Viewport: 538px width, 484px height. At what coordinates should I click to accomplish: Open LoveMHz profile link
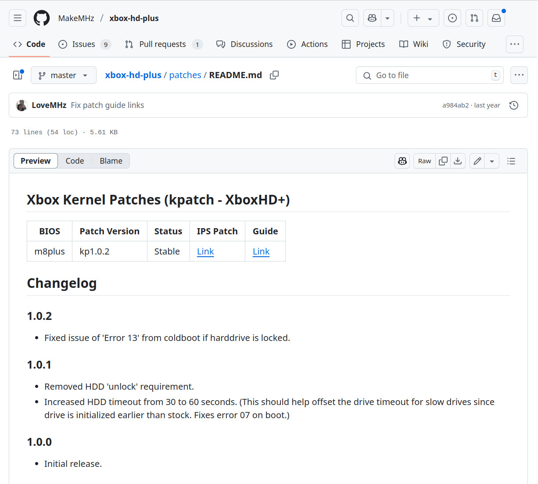[x=49, y=105]
